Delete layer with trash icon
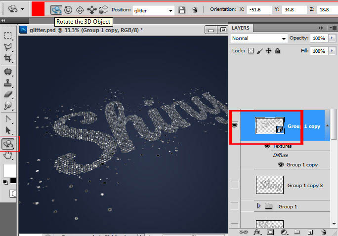 point(324,232)
